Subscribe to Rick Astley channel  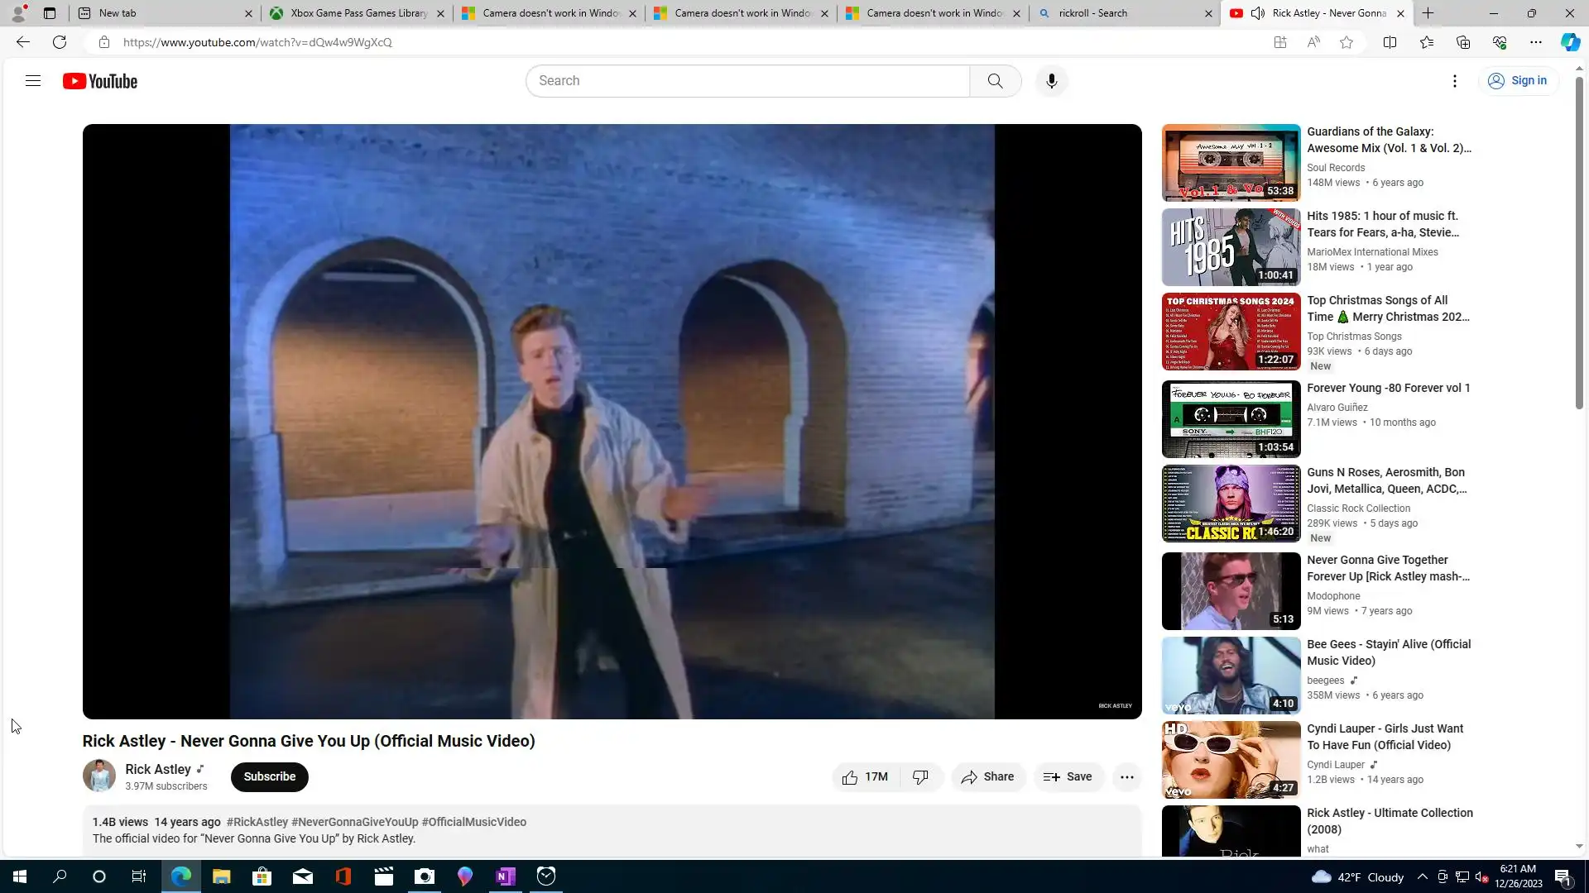tap(269, 777)
